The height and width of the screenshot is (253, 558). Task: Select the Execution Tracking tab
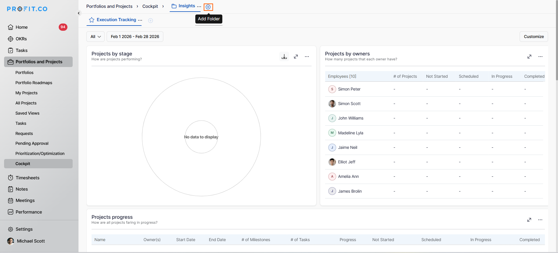click(x=116, y=20)
